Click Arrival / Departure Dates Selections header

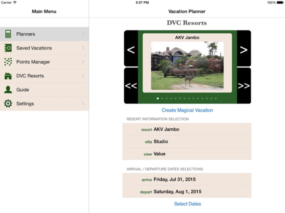point(165,169)
